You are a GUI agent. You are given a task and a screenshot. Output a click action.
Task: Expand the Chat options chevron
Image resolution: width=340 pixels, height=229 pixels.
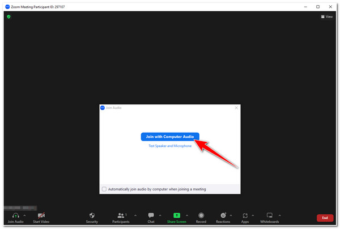(160, 215)
